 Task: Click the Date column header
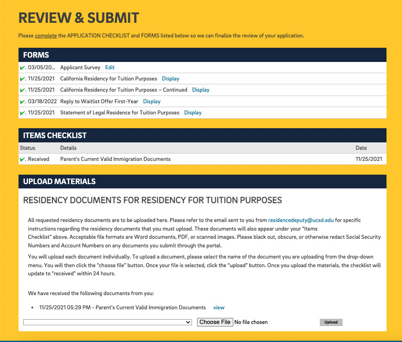pyautogui.click(x=361, y=148)
